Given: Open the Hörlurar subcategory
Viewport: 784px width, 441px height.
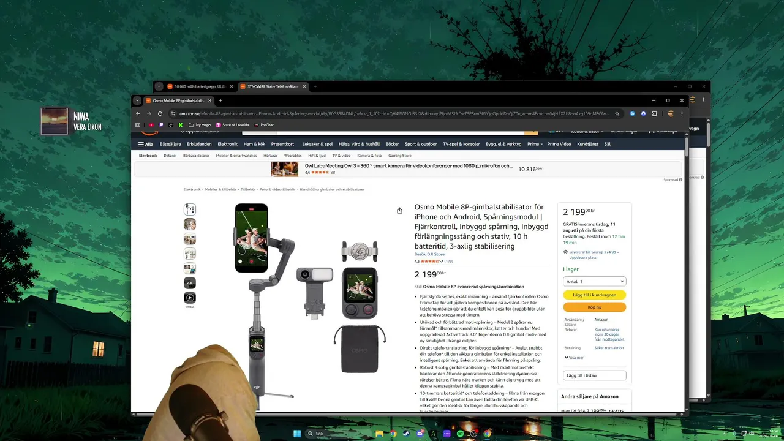Looking at the screenshot, I should pos(270,156).
